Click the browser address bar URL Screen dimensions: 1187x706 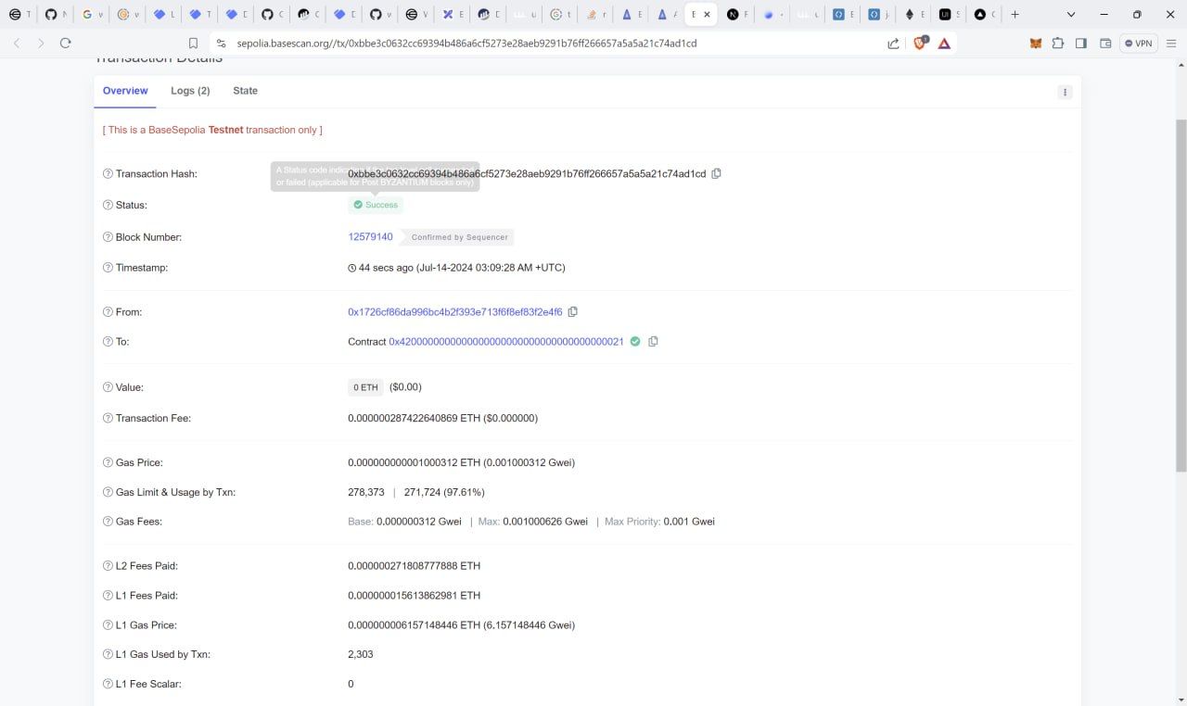coord(466,44)
